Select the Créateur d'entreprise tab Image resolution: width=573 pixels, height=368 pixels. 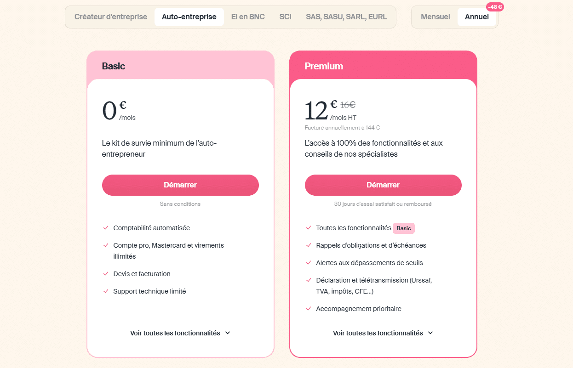coord(111,17)
